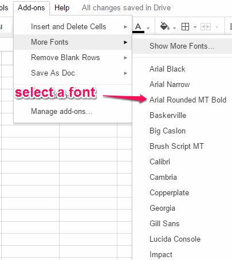The width and height of the screenshot is (232, 260).
Task: Click the text color A icon
Action: click(x=139, y=27)
